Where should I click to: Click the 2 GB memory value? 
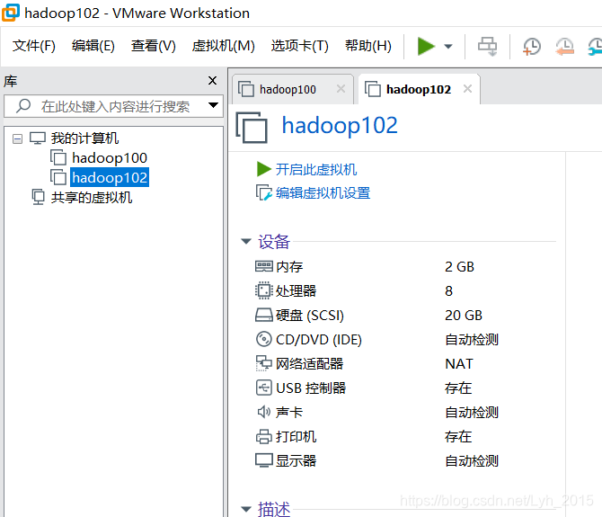[x=459, y=266]
